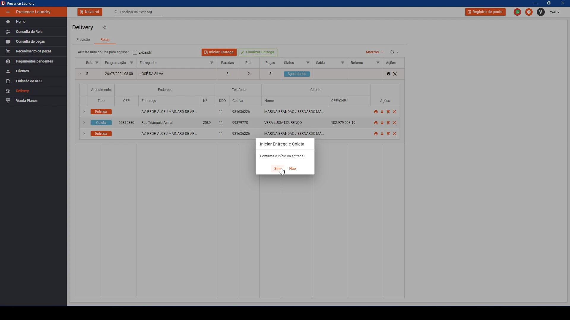
Task: Click the Coleta type badge
Action: (x=101, y=123)
